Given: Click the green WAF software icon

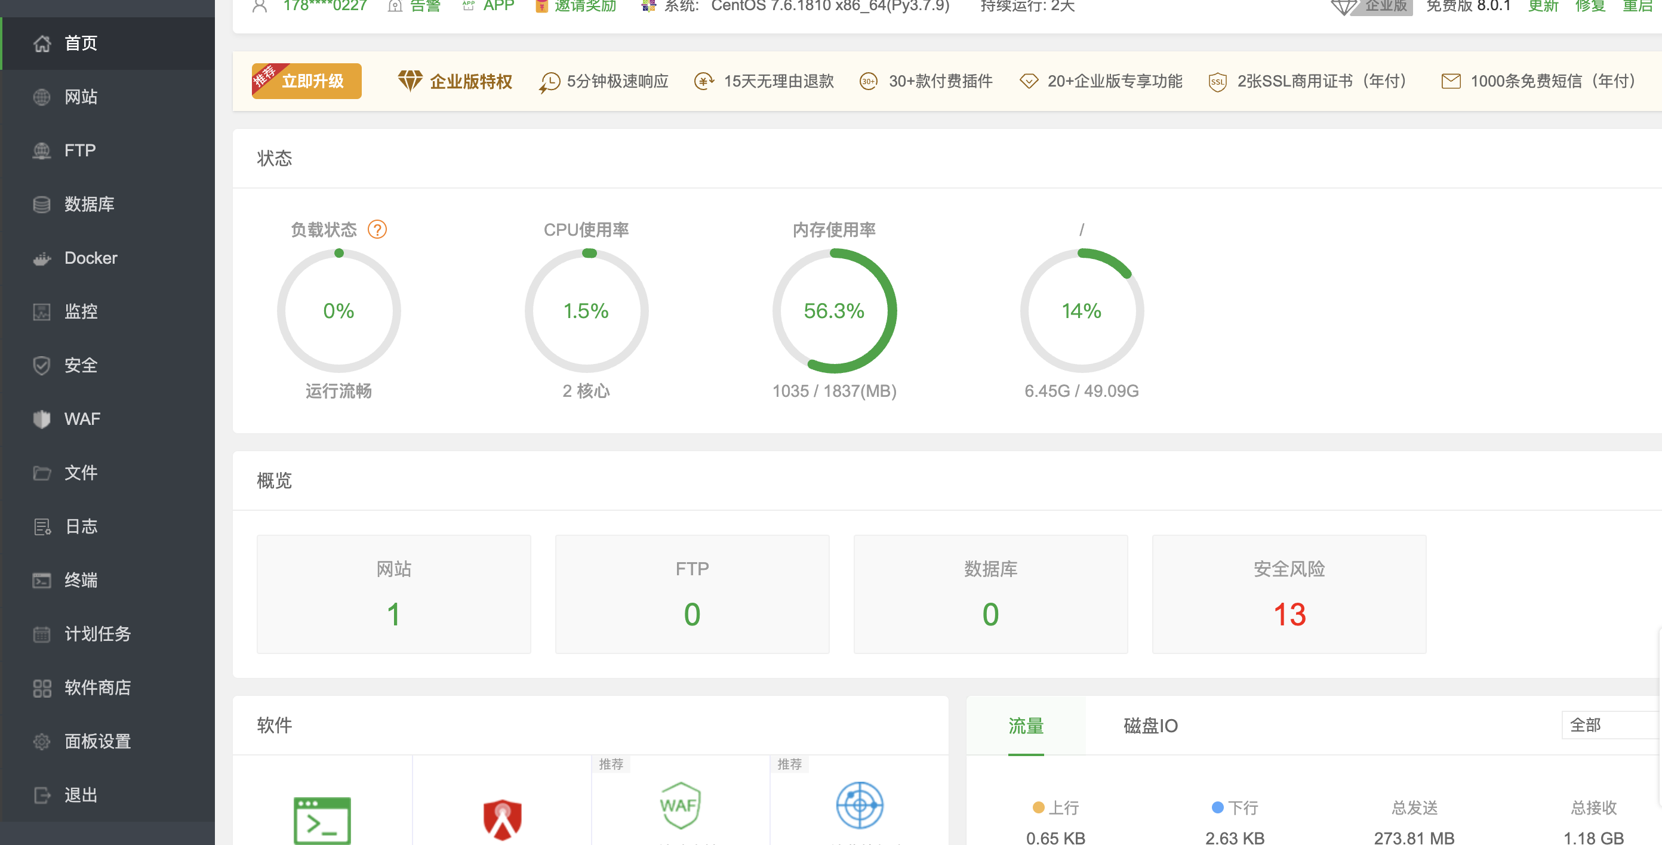Looking at the screenshot, I should (x=679, y=806).
